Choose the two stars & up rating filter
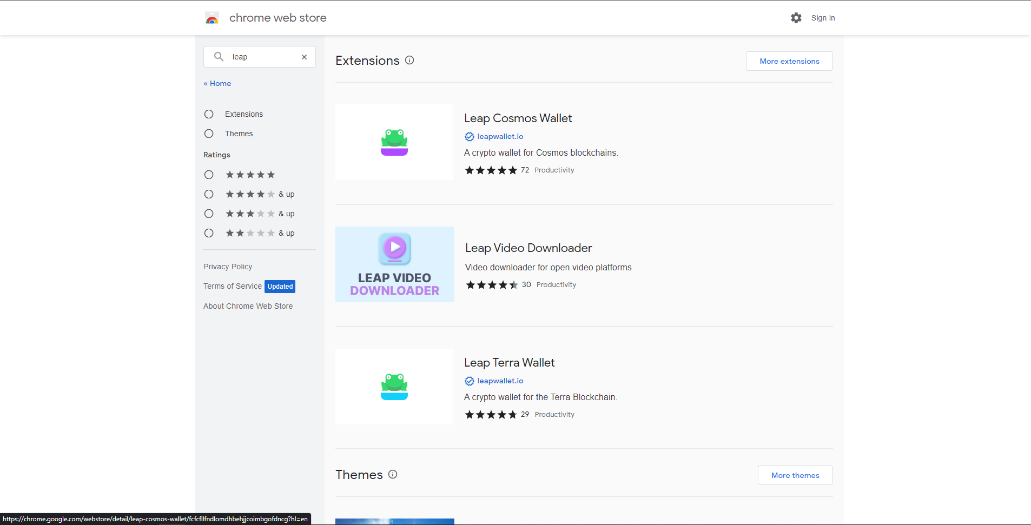This screenshot has height=525, width=1031. coord(209,233)
